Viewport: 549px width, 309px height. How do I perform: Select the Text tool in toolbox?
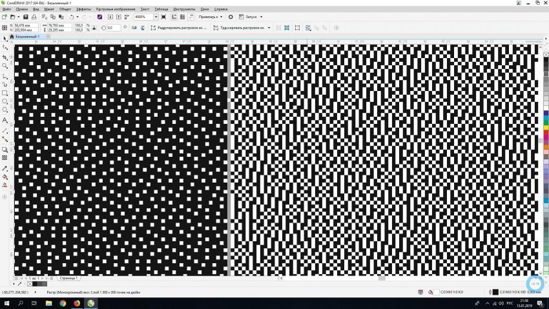tap(5, 120)
